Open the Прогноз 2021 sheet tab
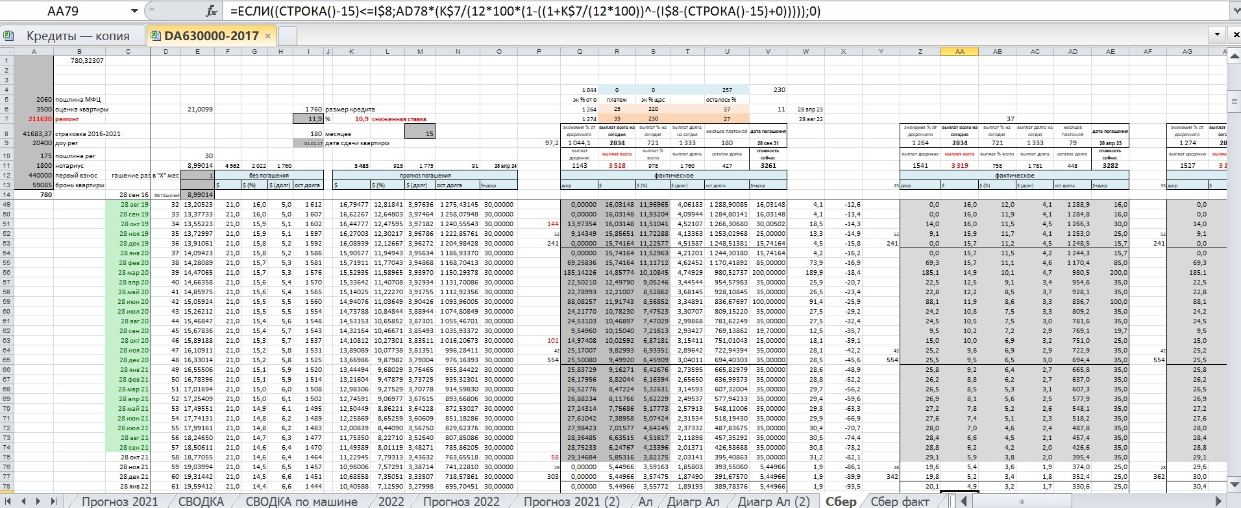The image size is (1241, 508). 119,502
